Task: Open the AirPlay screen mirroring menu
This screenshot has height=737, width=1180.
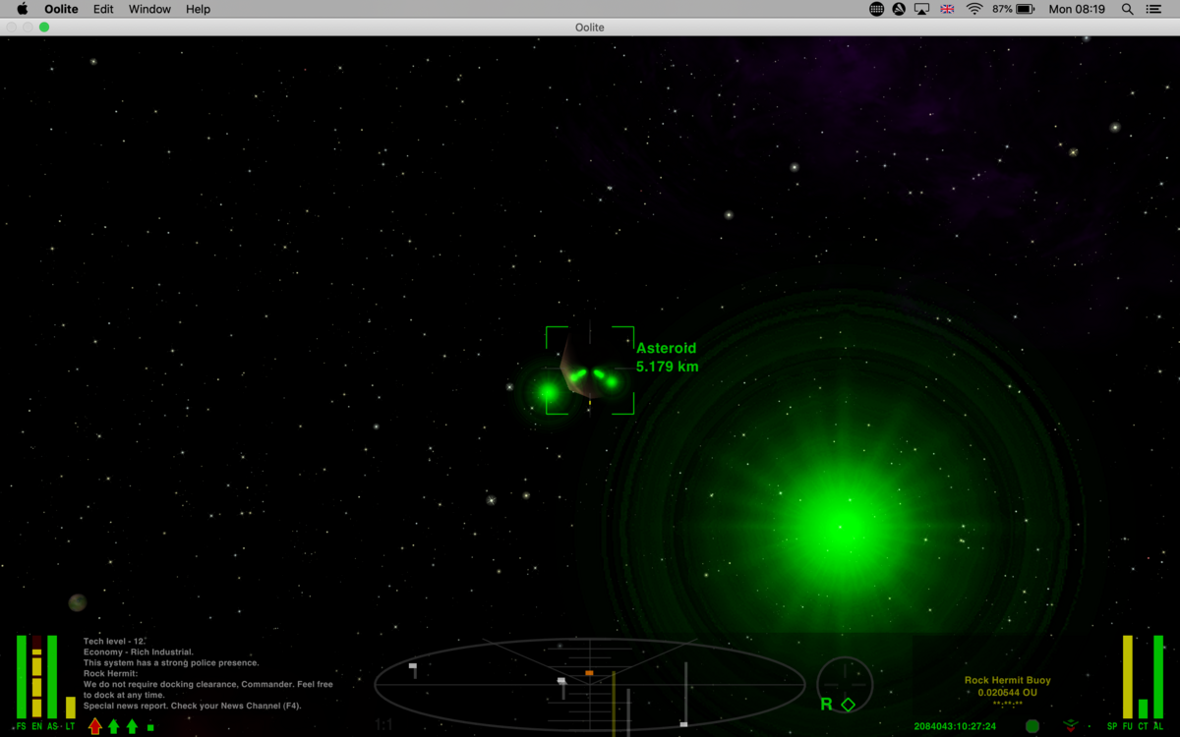Action: click(921, 8)
